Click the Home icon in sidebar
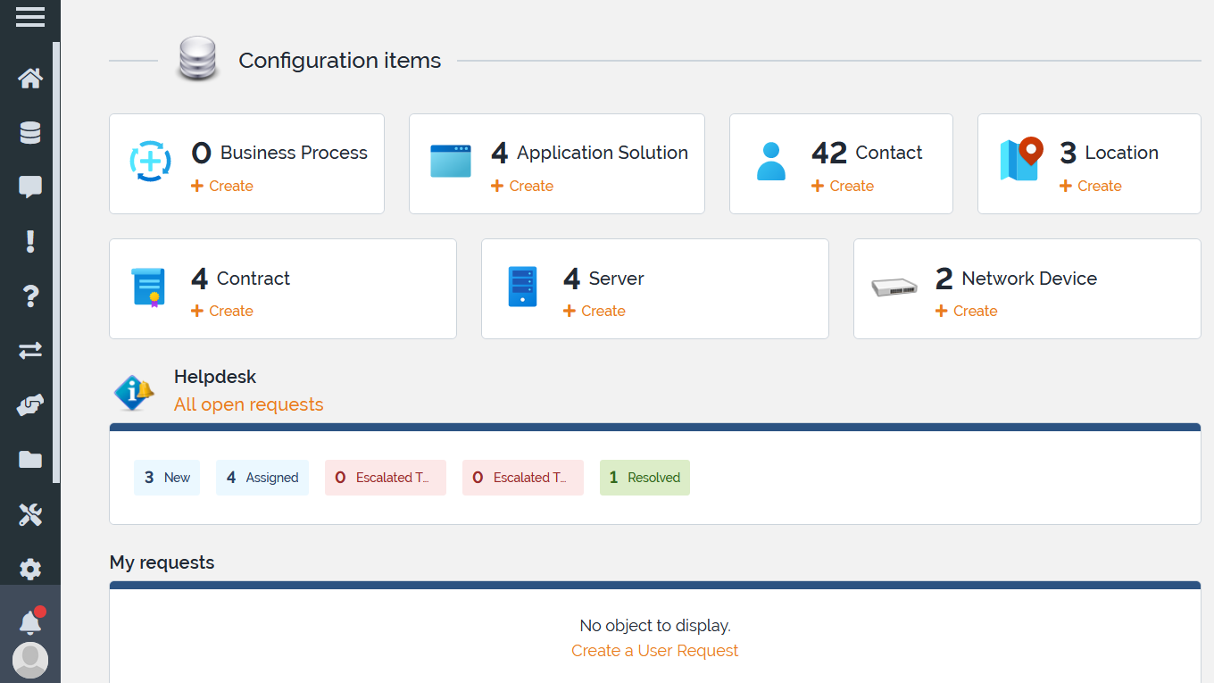 point(29,78)
